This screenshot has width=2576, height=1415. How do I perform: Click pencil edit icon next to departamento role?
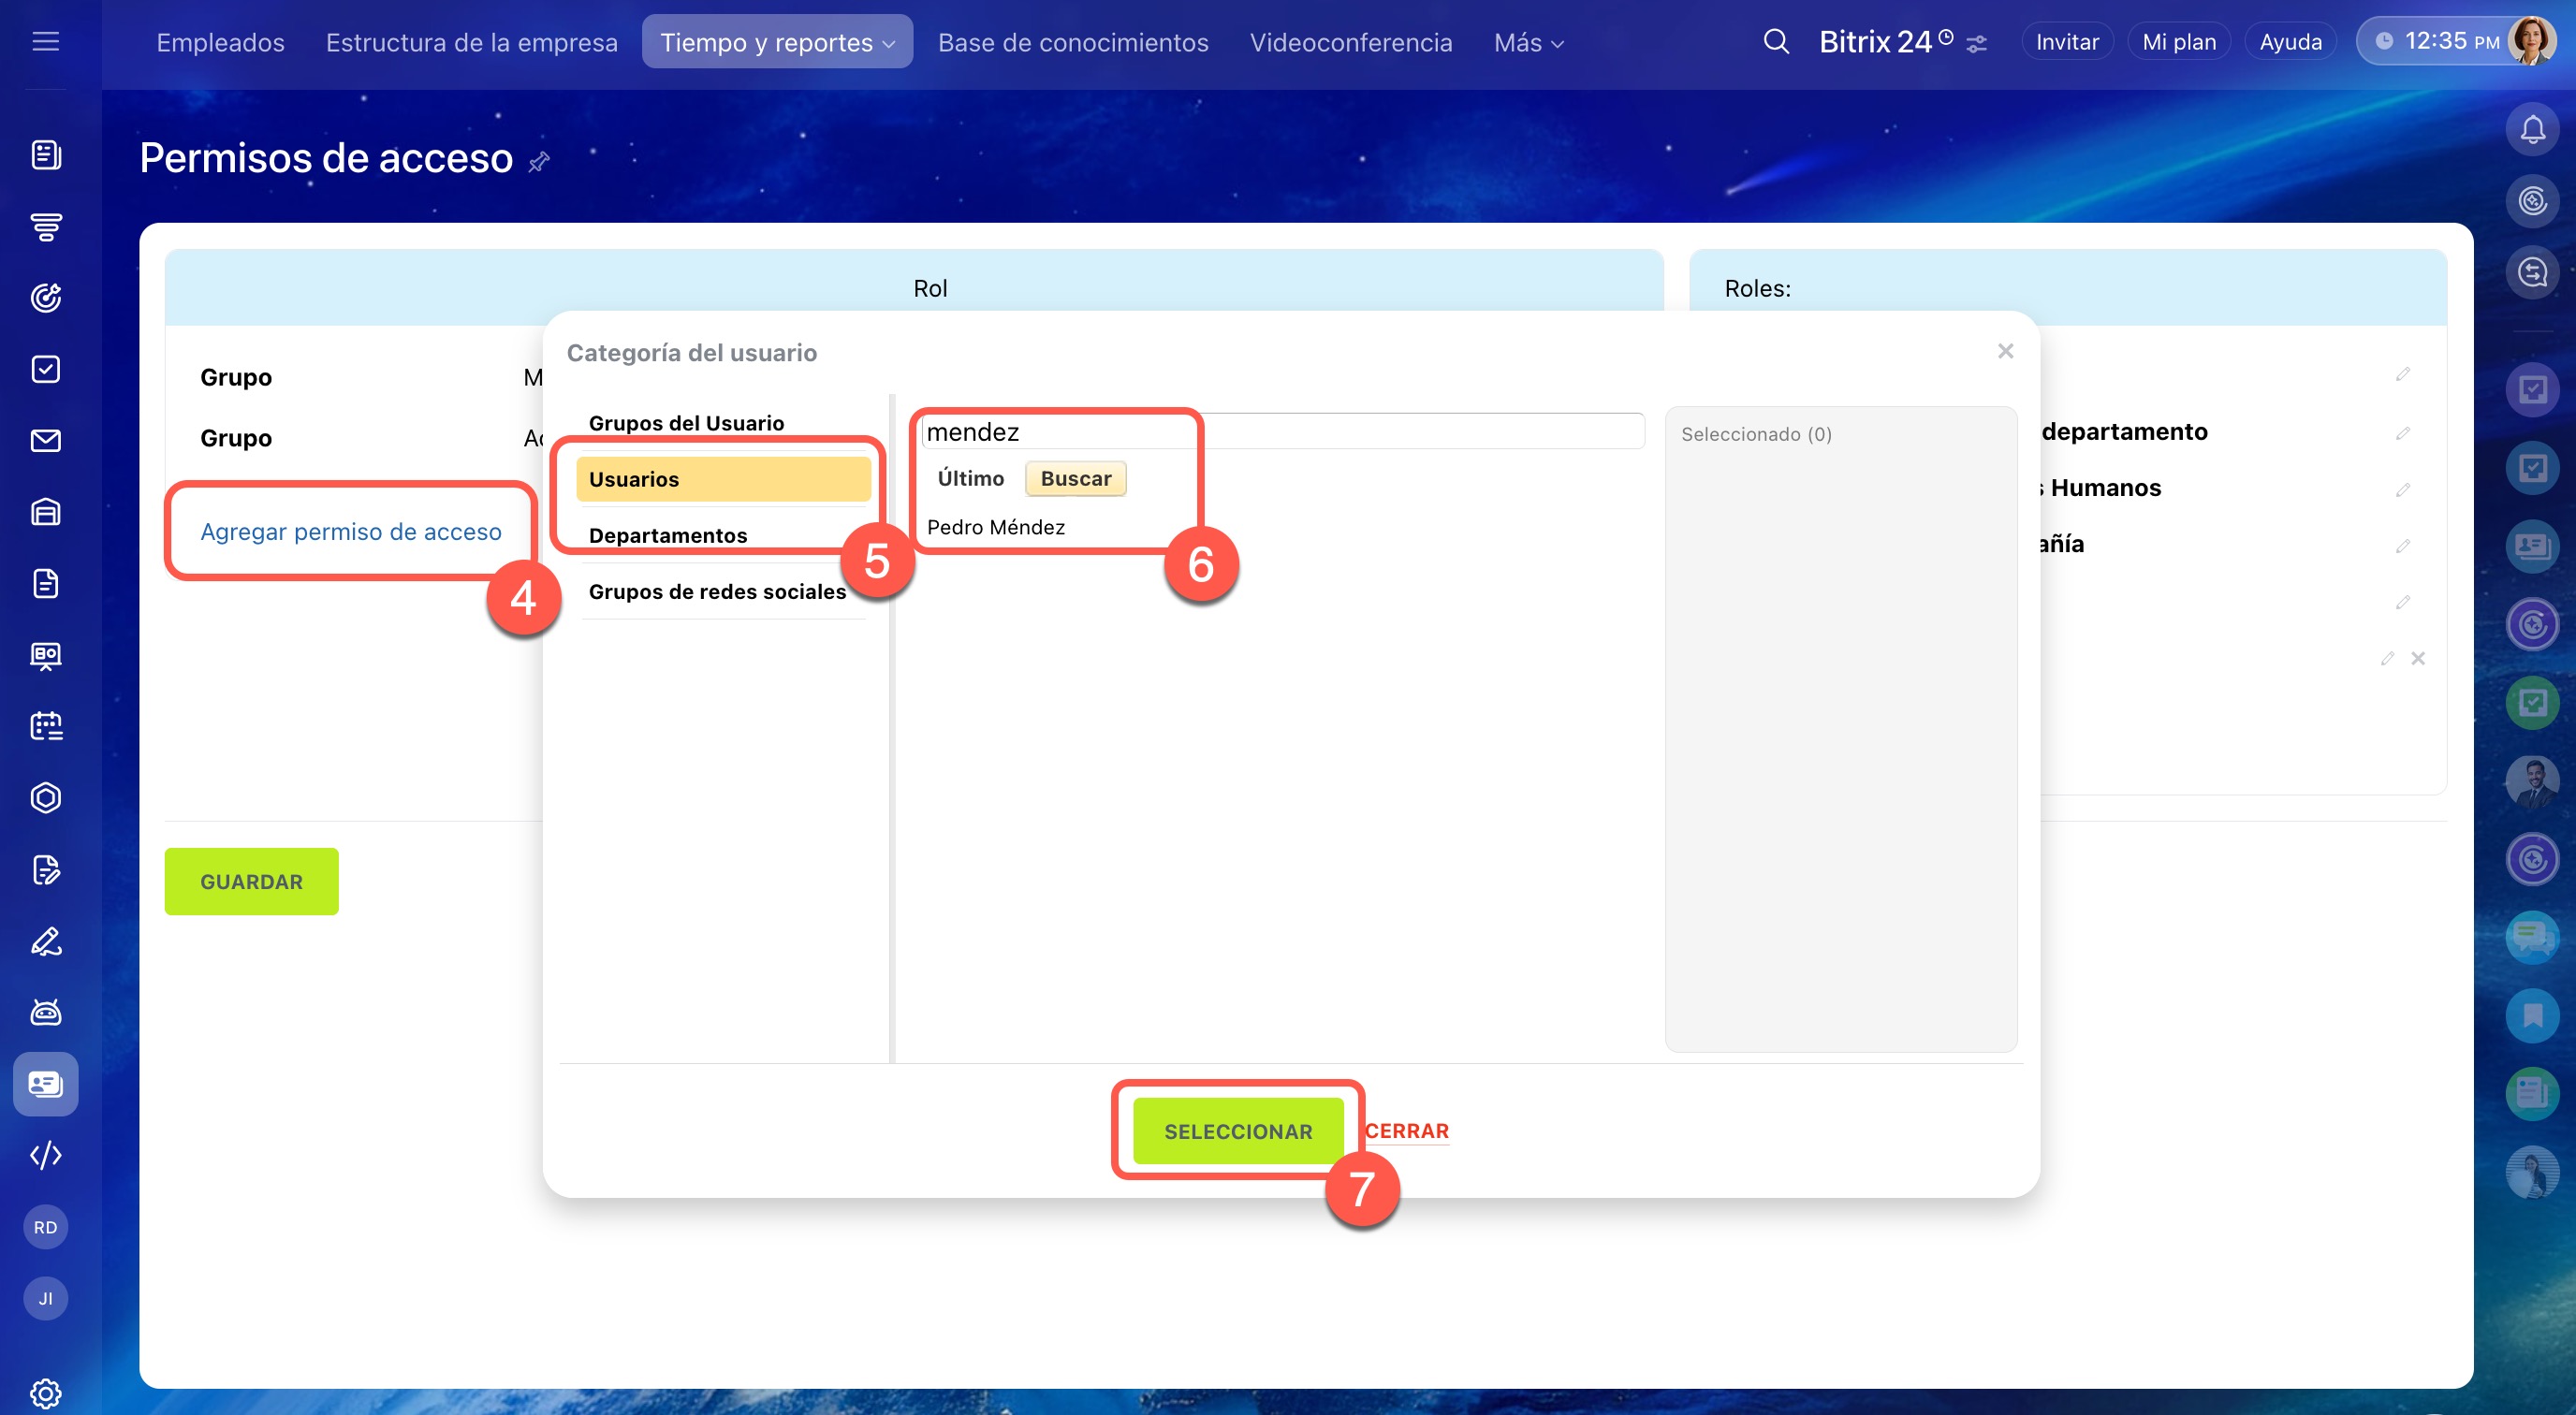pyautogui.click(x=2402, y=433)
